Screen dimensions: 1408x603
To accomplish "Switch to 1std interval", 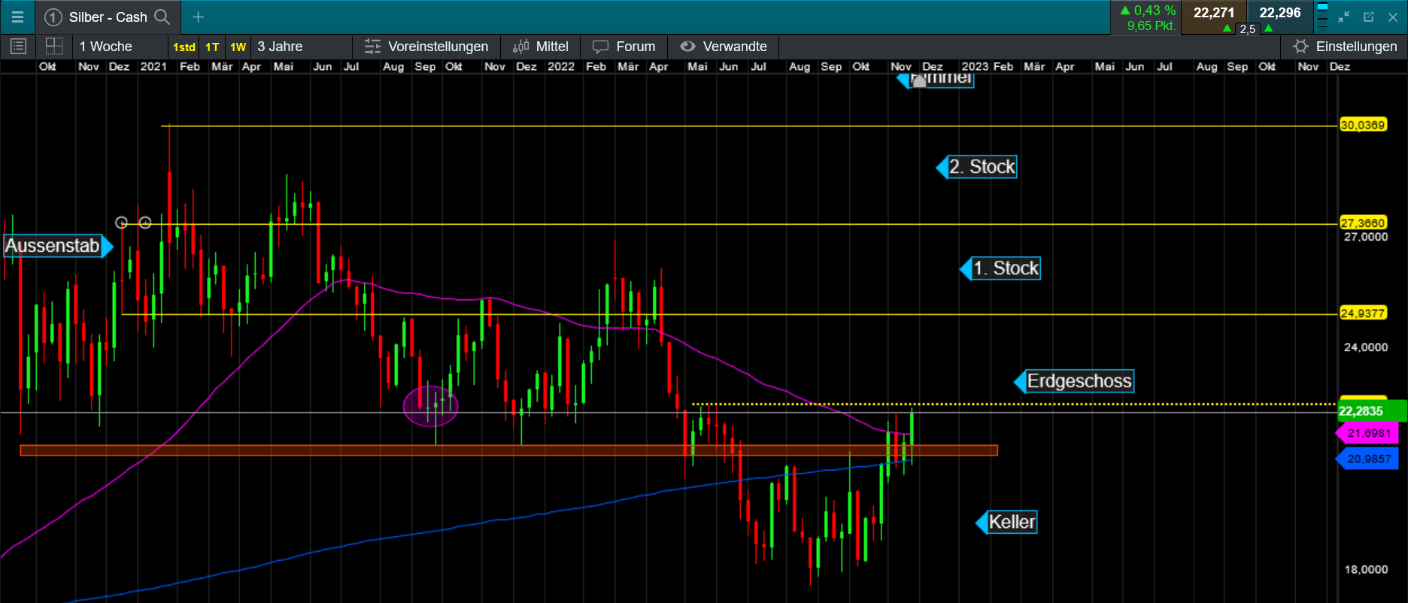I will coord(184,47).
